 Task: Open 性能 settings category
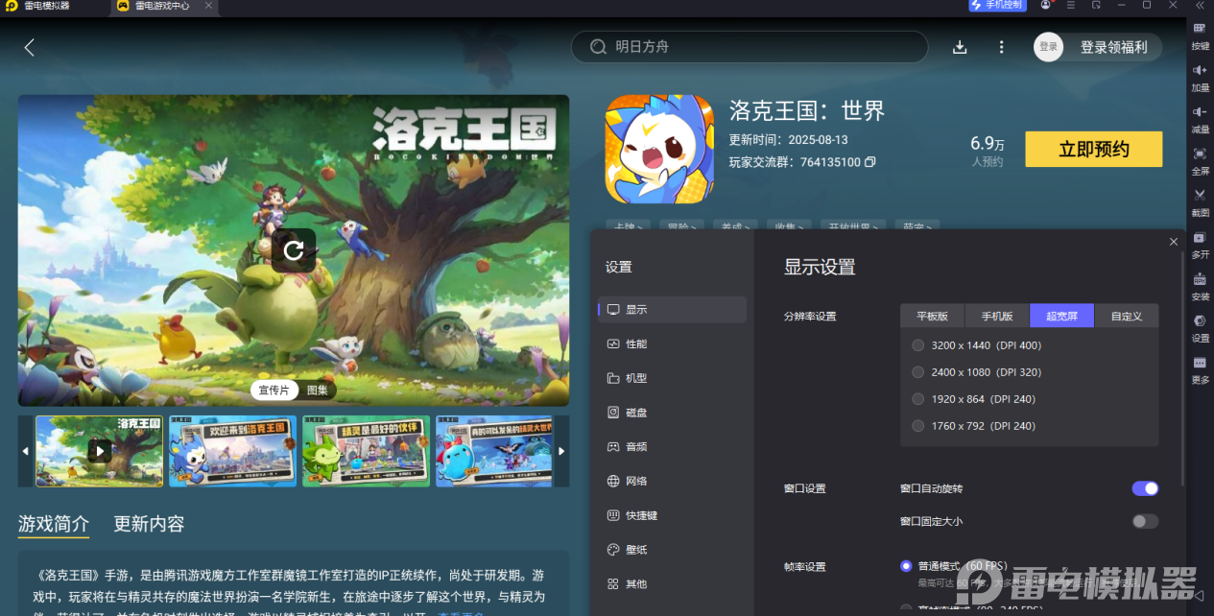(672, 344)
